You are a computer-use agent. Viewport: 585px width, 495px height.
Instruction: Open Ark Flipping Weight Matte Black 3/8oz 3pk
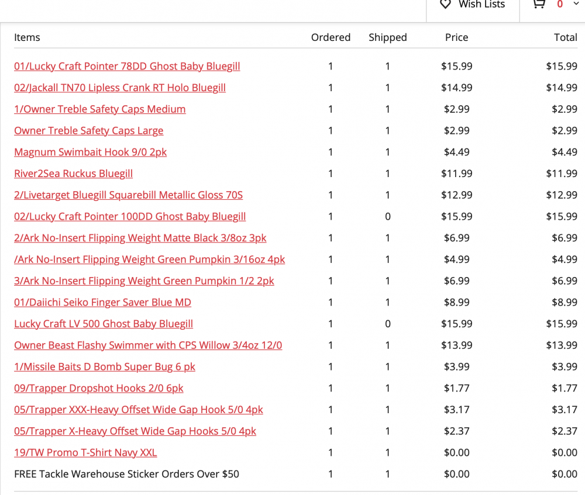pos(140,238)
